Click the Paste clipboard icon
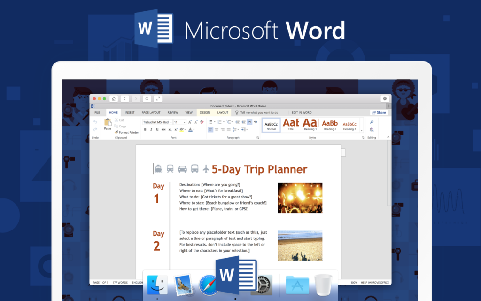This screenshot has height=301, width=481. pos(108,123)
